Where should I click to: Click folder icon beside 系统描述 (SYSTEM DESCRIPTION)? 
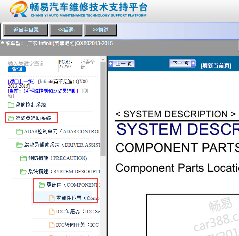pos(23,172)
